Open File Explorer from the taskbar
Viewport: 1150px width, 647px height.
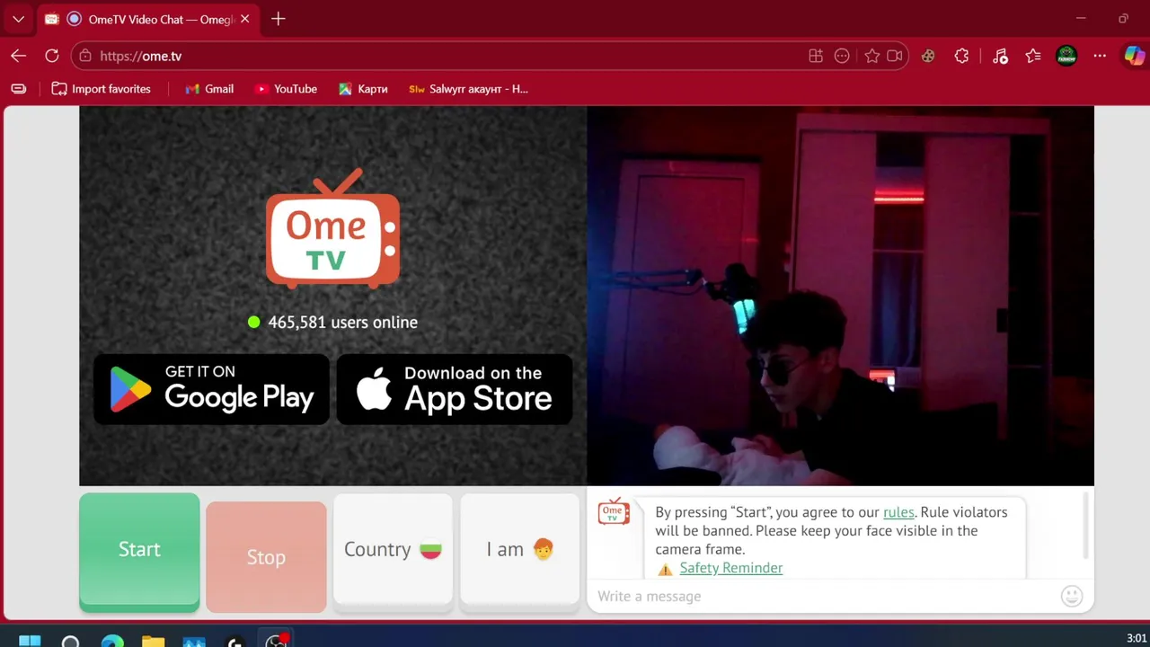pos(154,641)
